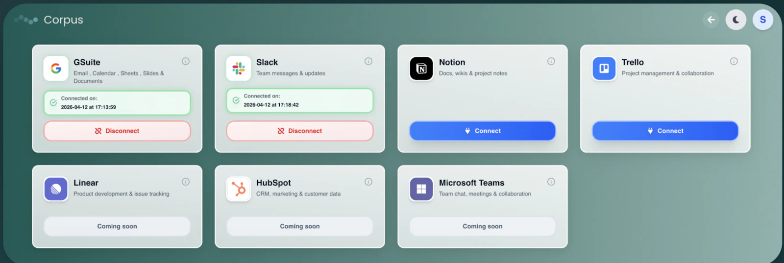784x263 pixels.
Task: Open info icon on the Notion card
Action: coord(551,61)
